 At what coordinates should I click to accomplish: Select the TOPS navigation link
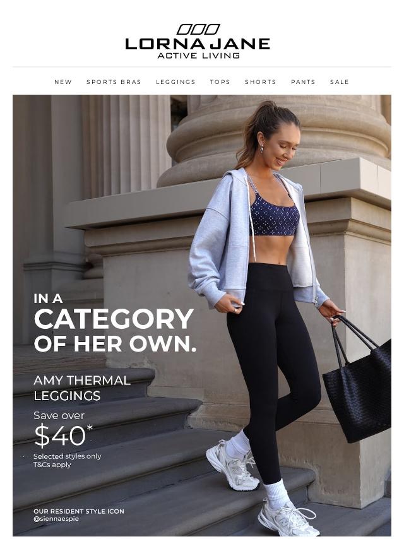(220, 82)
